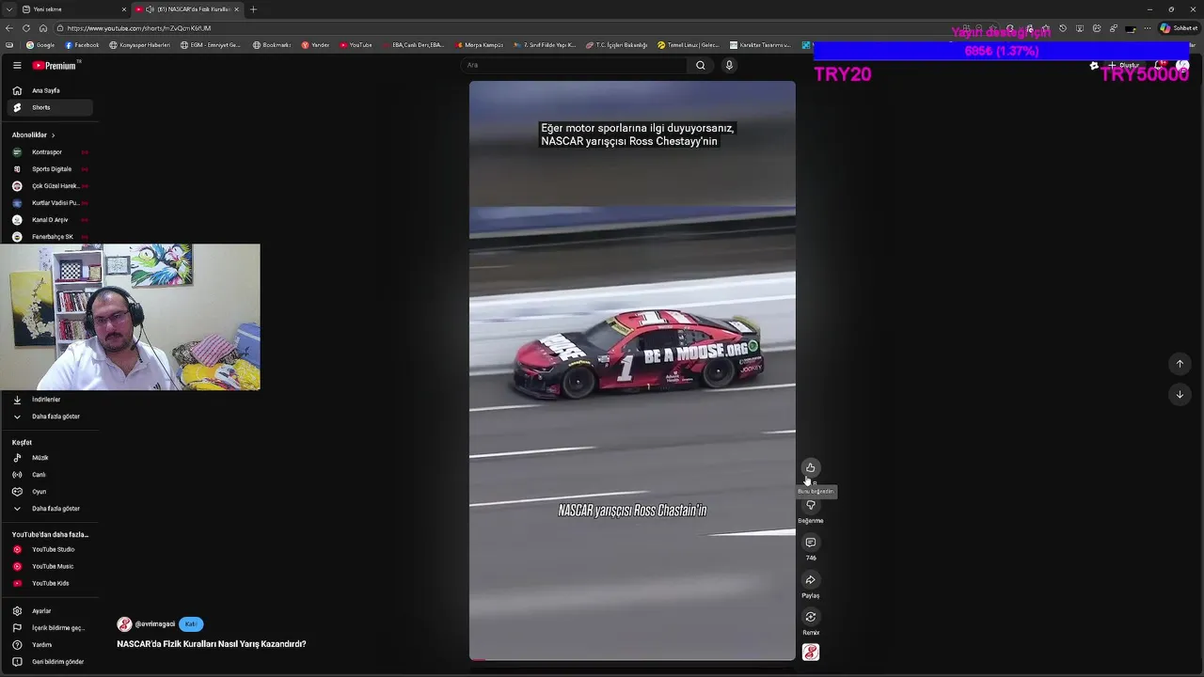This screenshot has height=677, width=1204.
Task: Reload the page with refresh icon
Action: pos(26,28)
